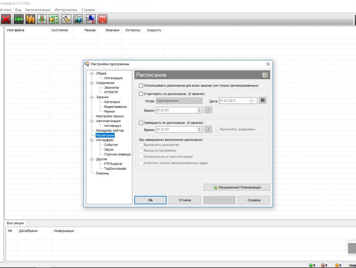Collapse the Другие tree node
Viewport: 356px width, 268px height.
pyautogui.click(x=92, y=159)
